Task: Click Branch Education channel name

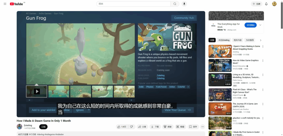Action: coord(239,66)
